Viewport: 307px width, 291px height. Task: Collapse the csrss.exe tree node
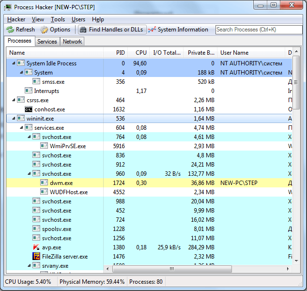[14, 100]
